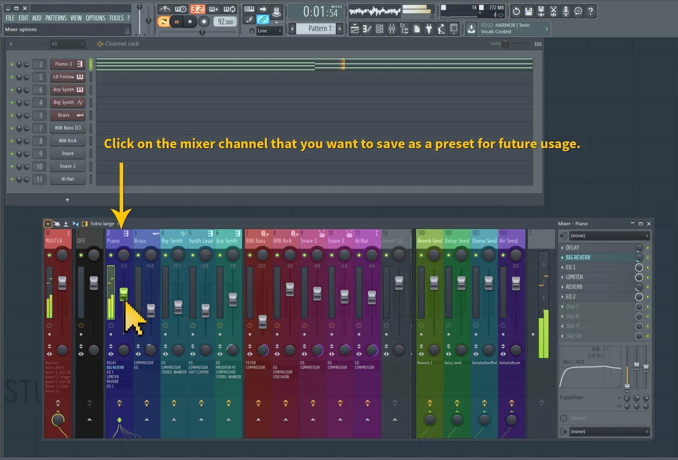Open the All channel filter dropdown
The image size is (678, 460).
[67, 44]
